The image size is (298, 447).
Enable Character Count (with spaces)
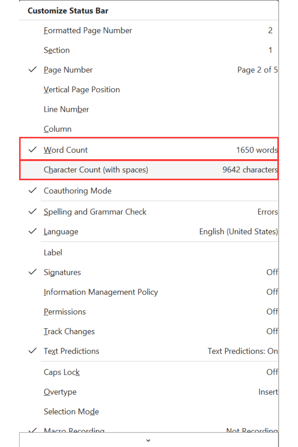coord(149,170)
